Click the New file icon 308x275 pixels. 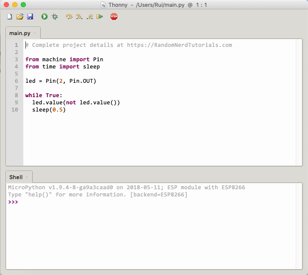(x=10, y=17)
